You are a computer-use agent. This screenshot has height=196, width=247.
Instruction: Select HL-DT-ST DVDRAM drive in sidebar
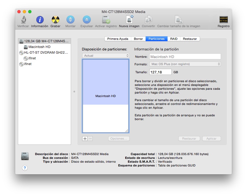tap(46, 53)
